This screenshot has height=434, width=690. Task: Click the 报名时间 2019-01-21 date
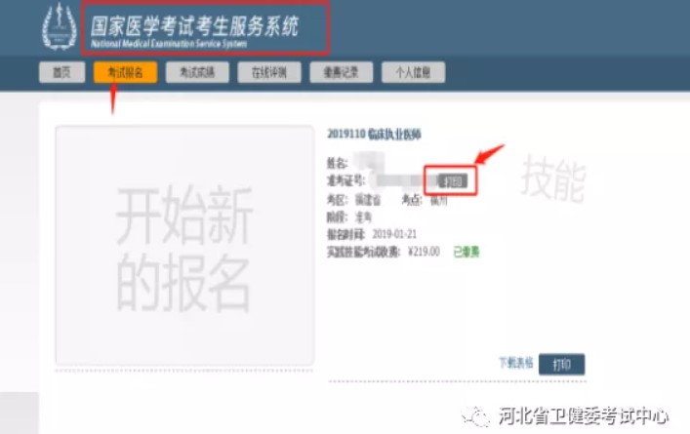(x=396, y=235)
